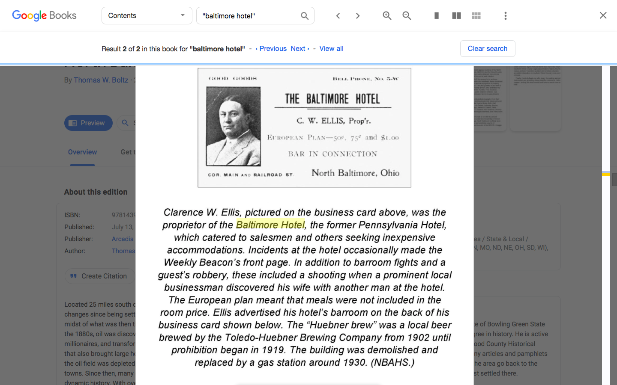This screenshot has width=617, height=385.
Task: Click the "(NBAHS.)" credit text
Action: click(392, 362)
